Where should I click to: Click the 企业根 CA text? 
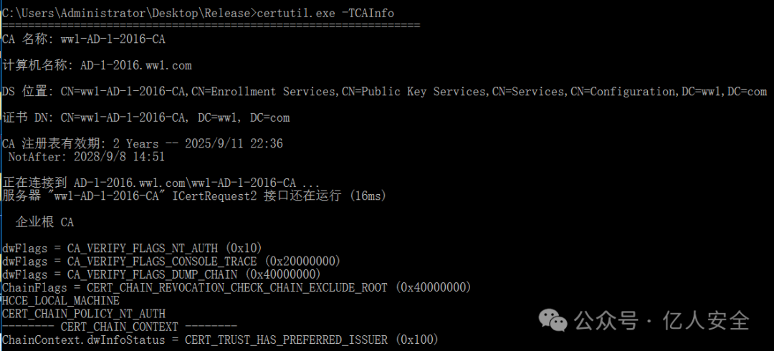coord(44,222)
